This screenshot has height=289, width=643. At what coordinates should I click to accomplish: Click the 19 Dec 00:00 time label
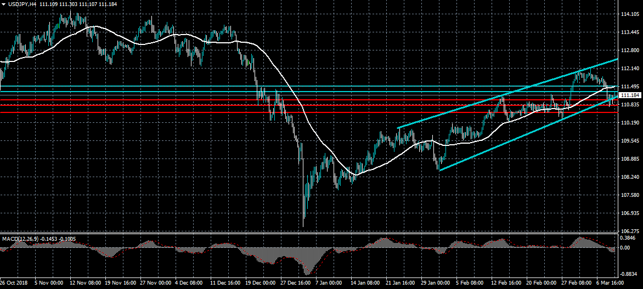[260, 283]
